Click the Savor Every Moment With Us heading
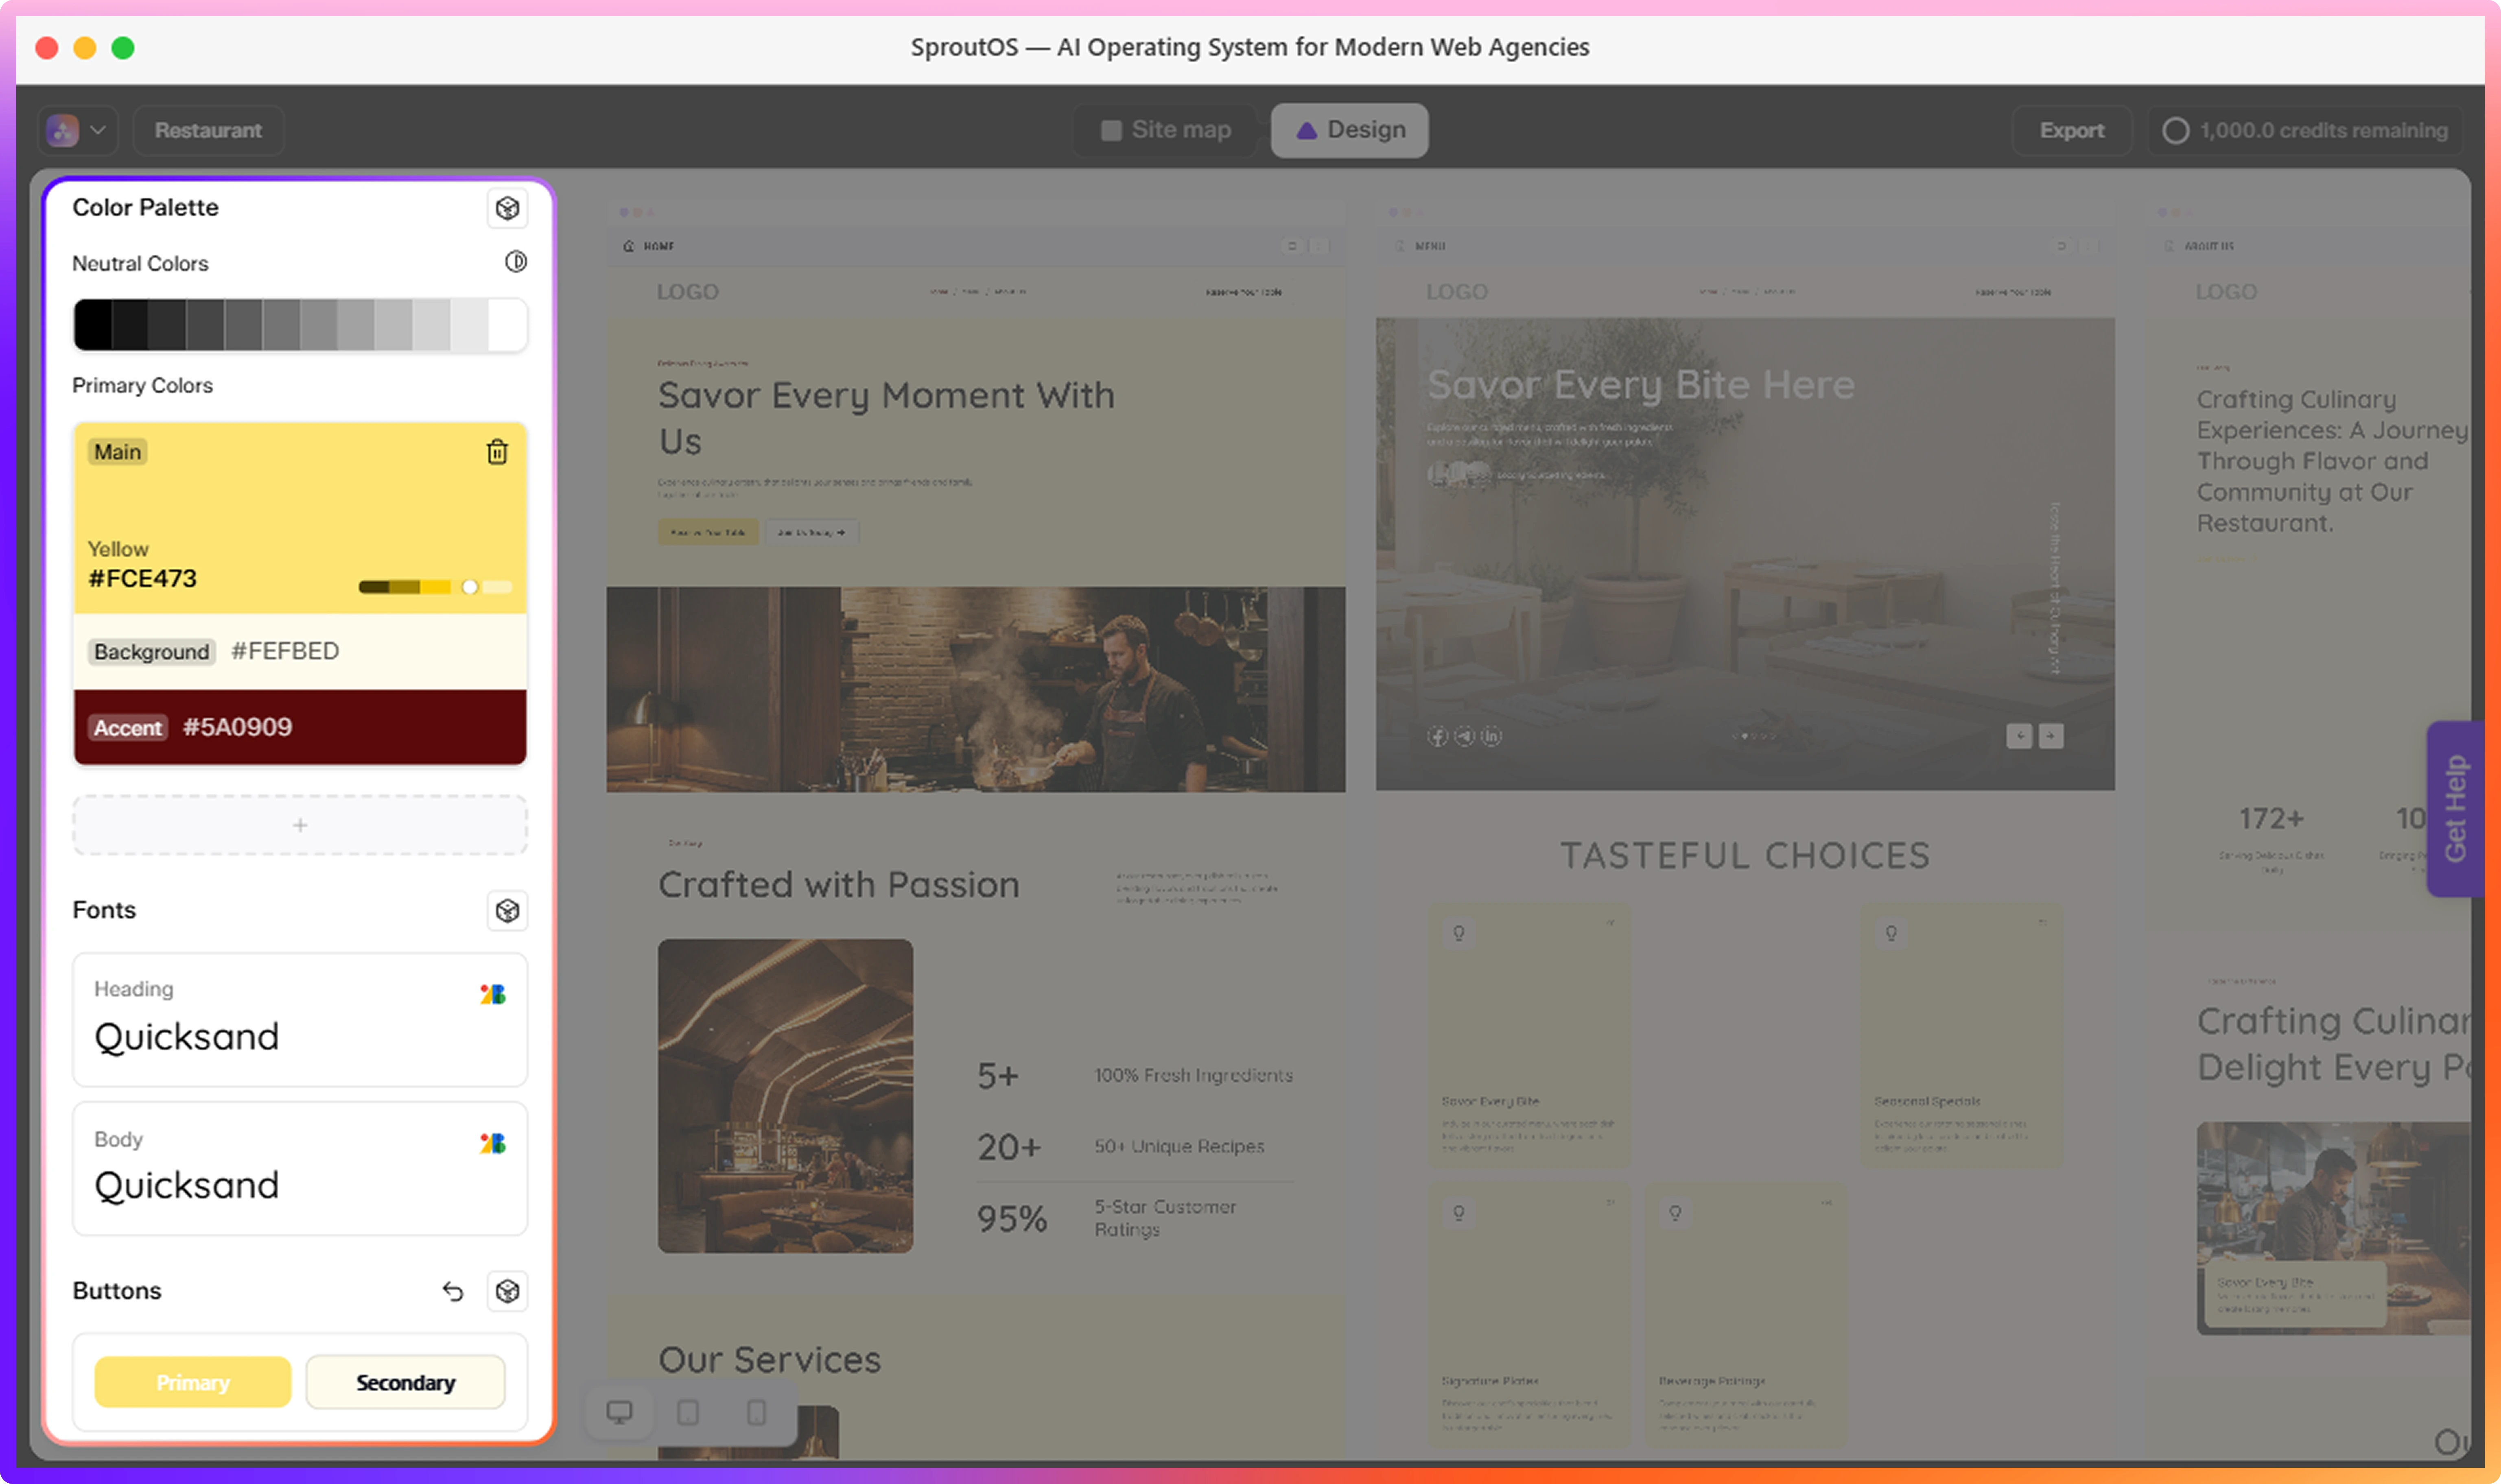Viewport: 2501px width, 1484px height. click(x=886, y=418)
